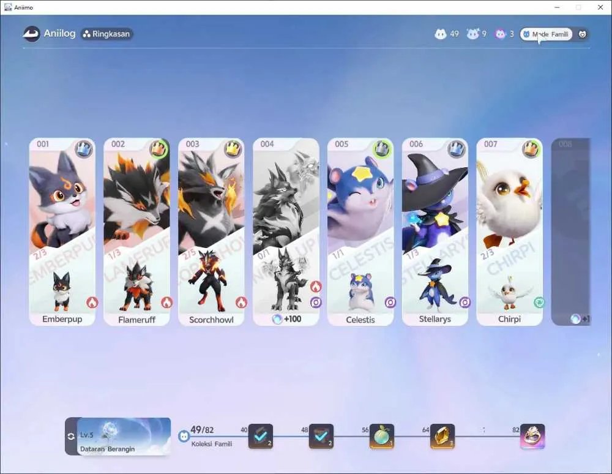Click the blue crown badge on Stellarys's card
612x474 pixels.
point(457,149)
